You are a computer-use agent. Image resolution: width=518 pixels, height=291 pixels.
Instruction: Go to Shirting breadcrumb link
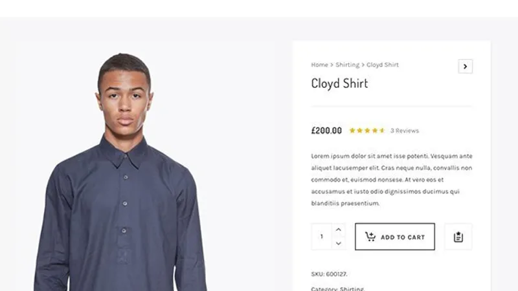pyautogui.click(x=347, y=65)
